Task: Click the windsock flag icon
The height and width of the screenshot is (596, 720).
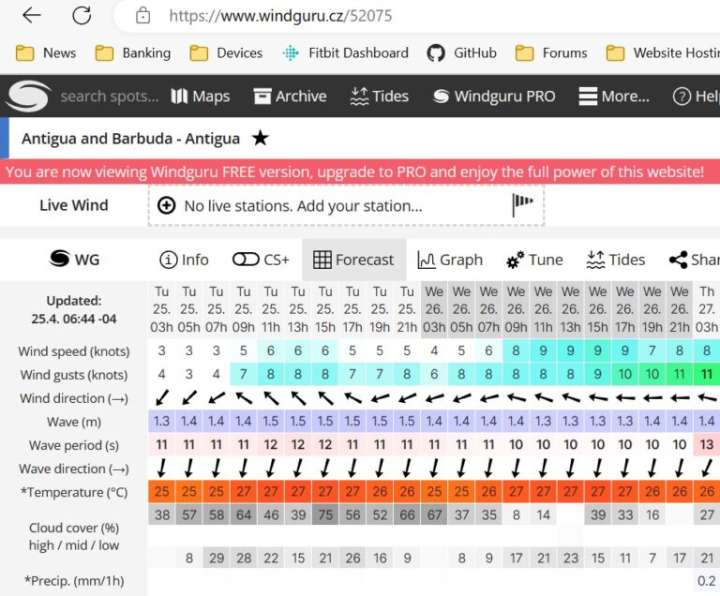Action: coord(522,204)
